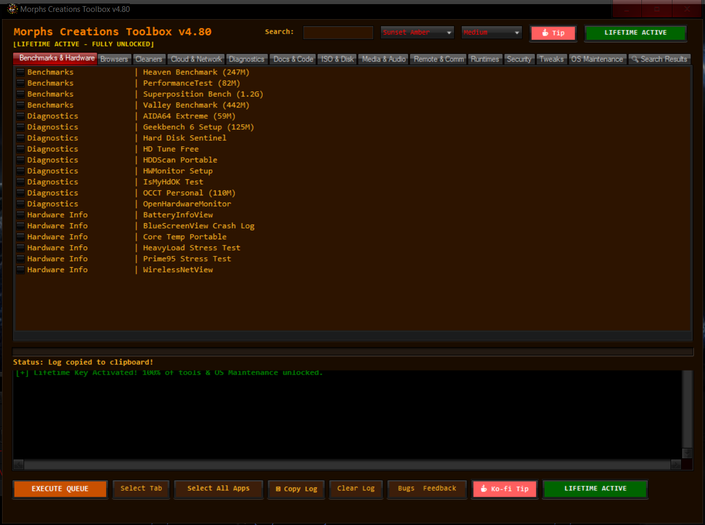Tick the WirelessNetView checkbox
The width and height of the screenshot is (705, 525).
(x=21, y=270)
